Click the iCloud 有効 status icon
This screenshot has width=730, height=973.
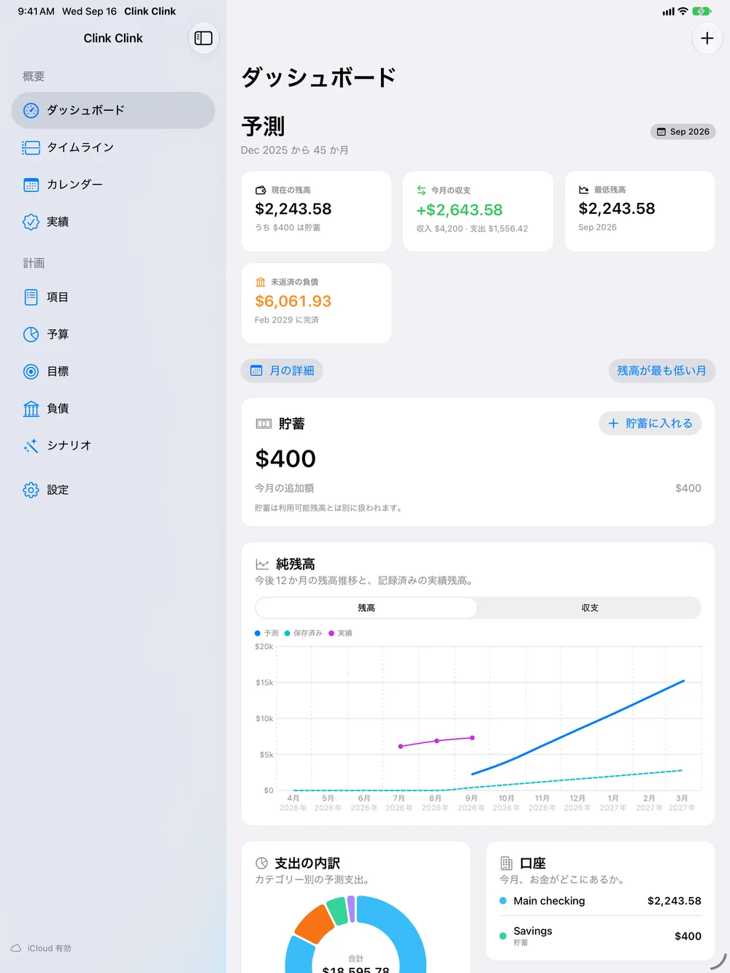tap(16, 948)
